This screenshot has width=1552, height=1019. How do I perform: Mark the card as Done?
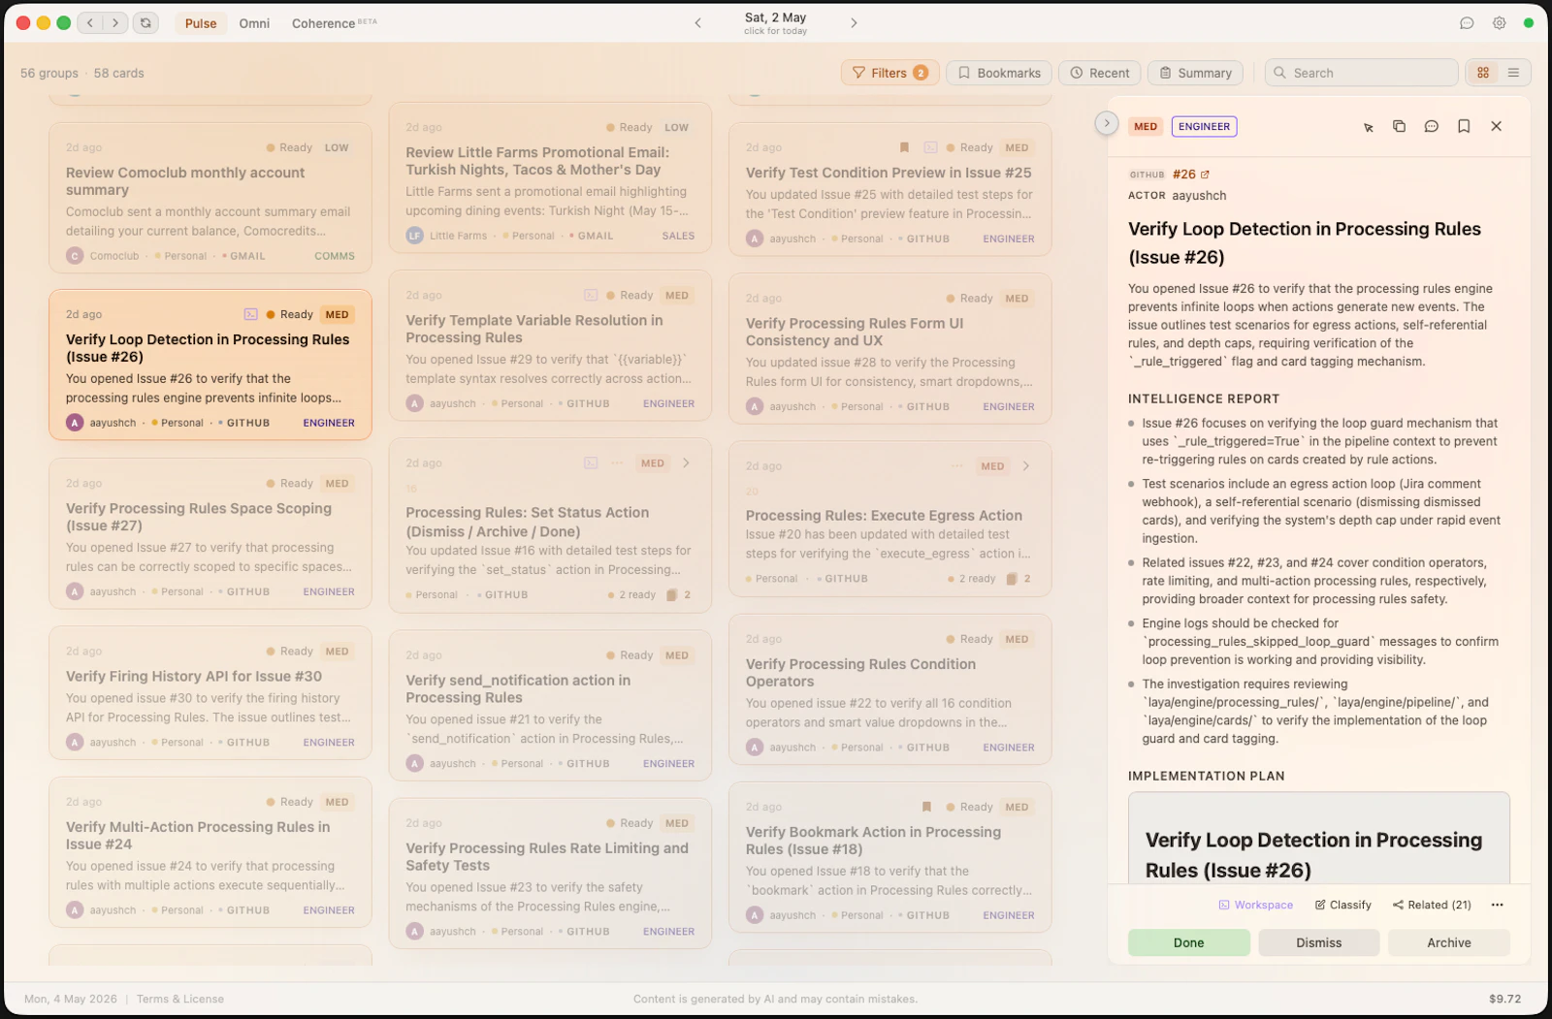[1188, 942]
